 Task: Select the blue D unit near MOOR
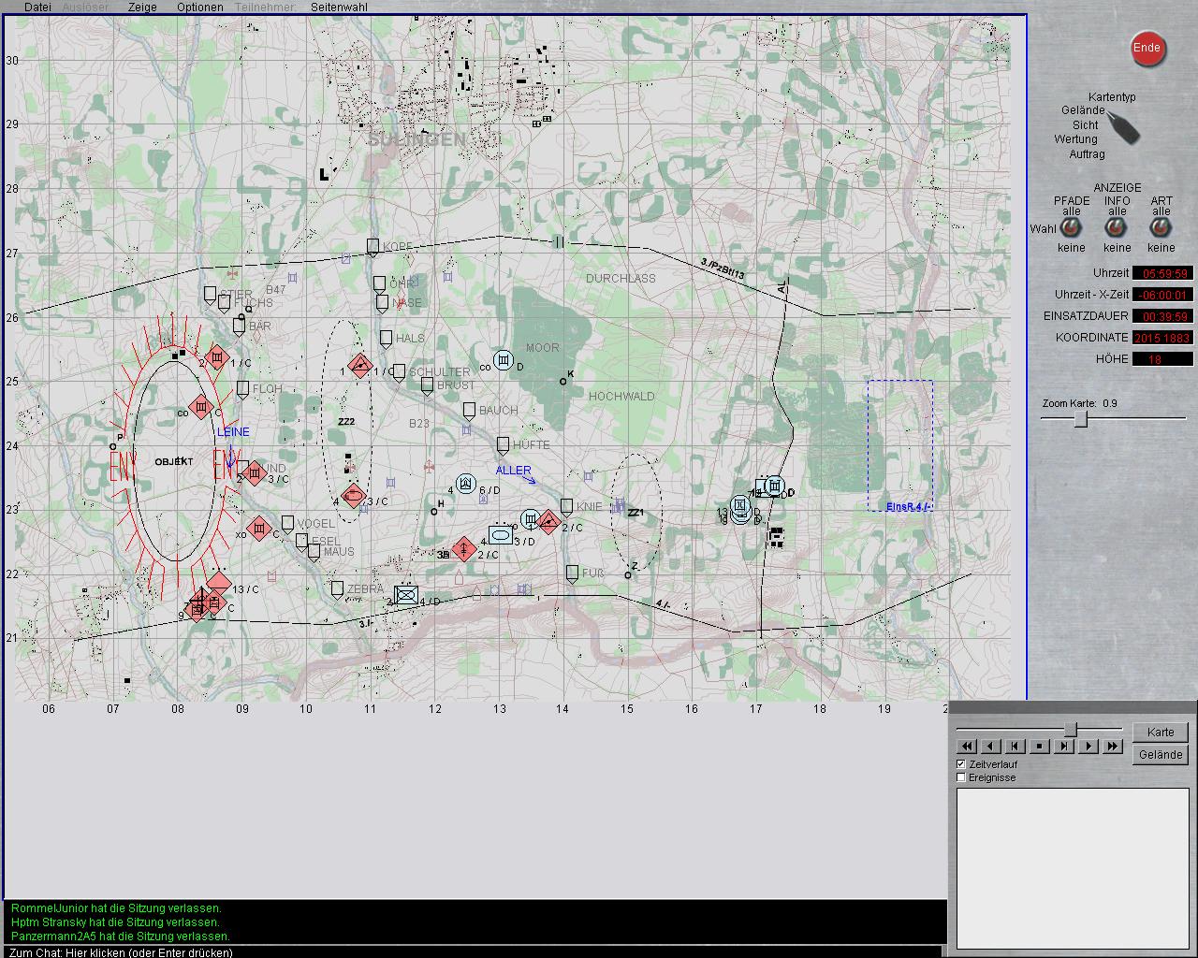point(504,361)
